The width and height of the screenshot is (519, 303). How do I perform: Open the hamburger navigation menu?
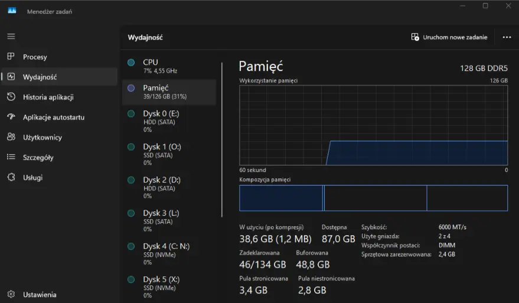pyautogui.click(x=11, y=37)
